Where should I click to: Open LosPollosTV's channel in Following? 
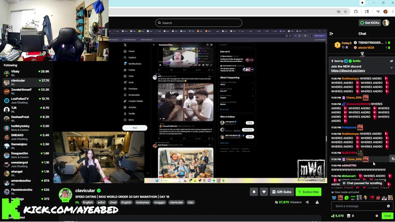(x=26, y=101)
